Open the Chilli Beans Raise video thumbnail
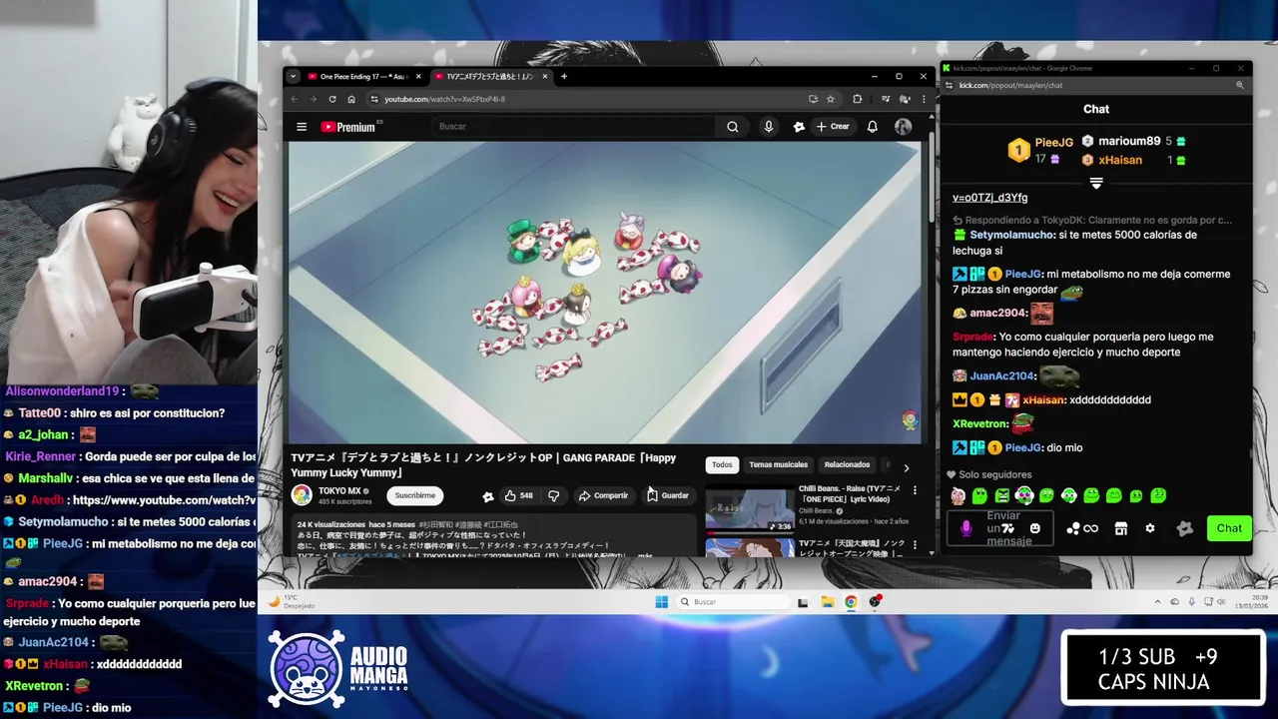This screenshot has width=1278, height=719. pyautogui.click(x=750, y=508)
